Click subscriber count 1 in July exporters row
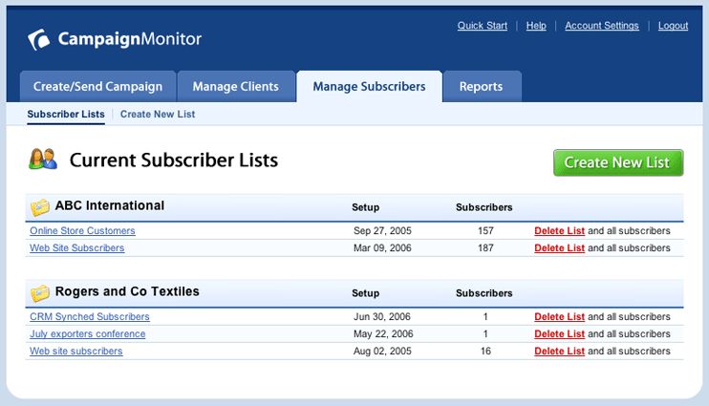 pos(485,333)
